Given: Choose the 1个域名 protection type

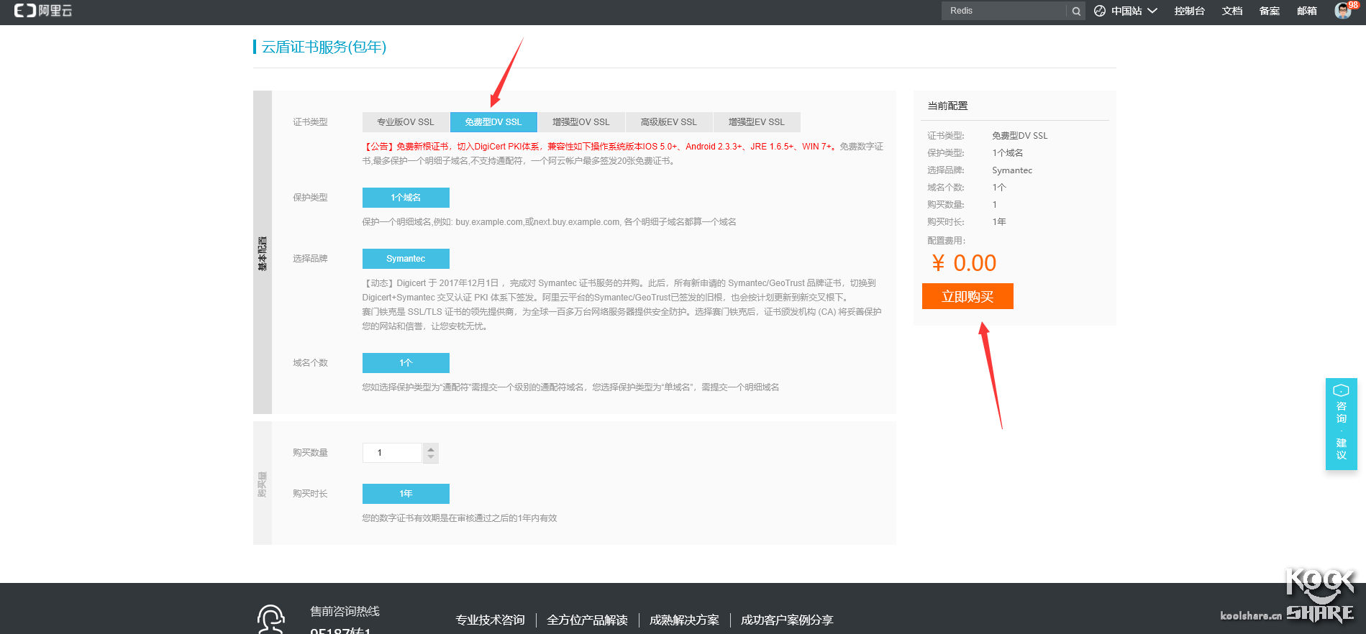Looking at the screenshot, I should pos(406,198).
